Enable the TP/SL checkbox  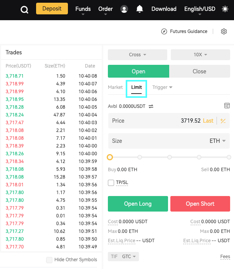(x=111, y=182)
